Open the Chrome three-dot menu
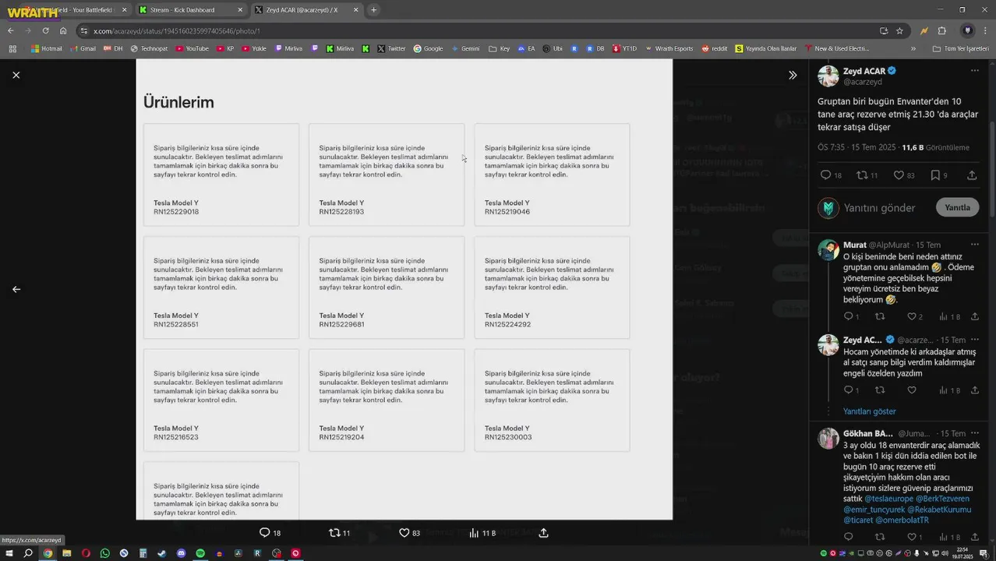 987,30
